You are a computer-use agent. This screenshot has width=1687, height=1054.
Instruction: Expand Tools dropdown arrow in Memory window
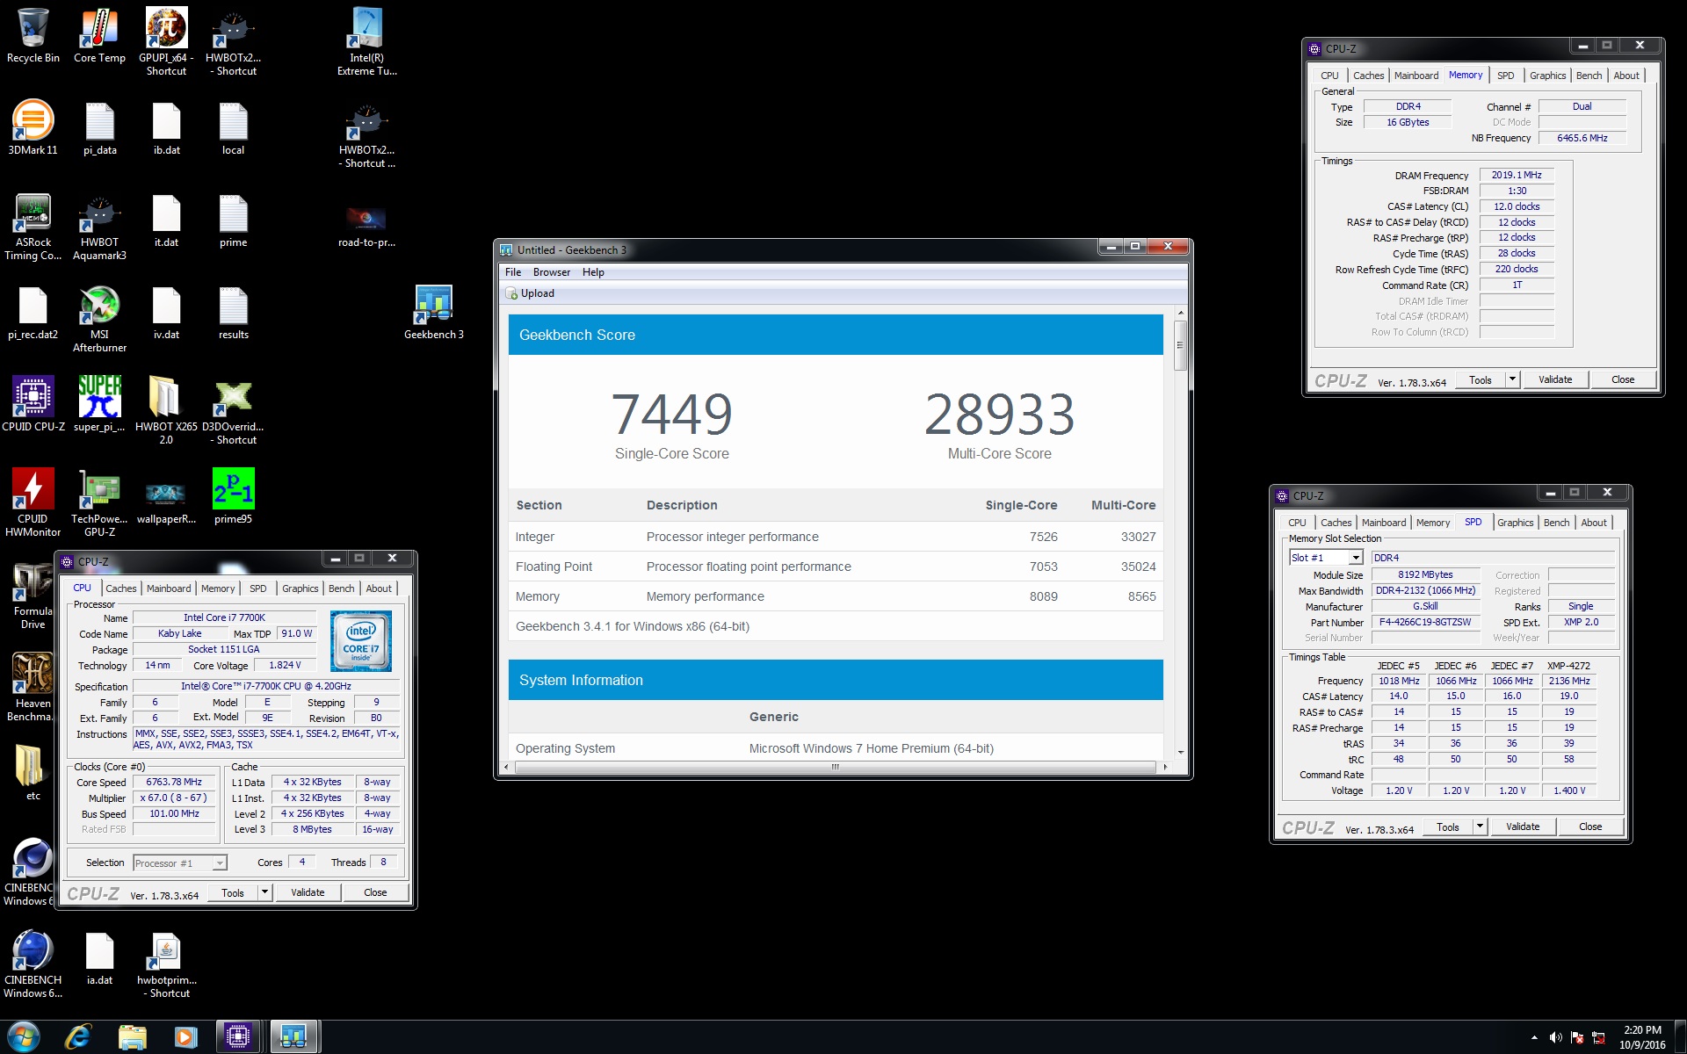(x=1511, y=379)
